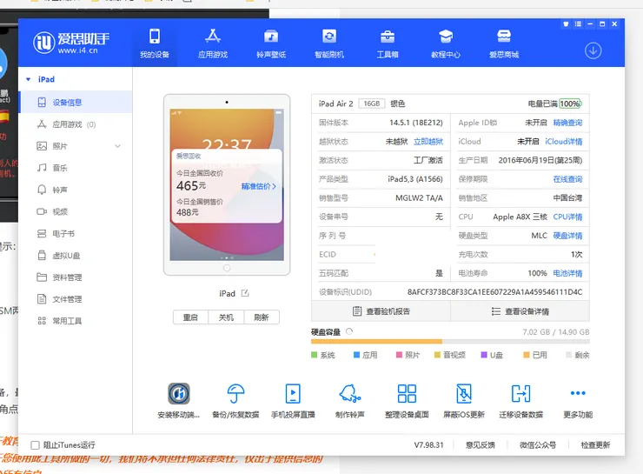643x474 pixels.
Task: Open 爱思商城 tab
Action: [504, 43]
